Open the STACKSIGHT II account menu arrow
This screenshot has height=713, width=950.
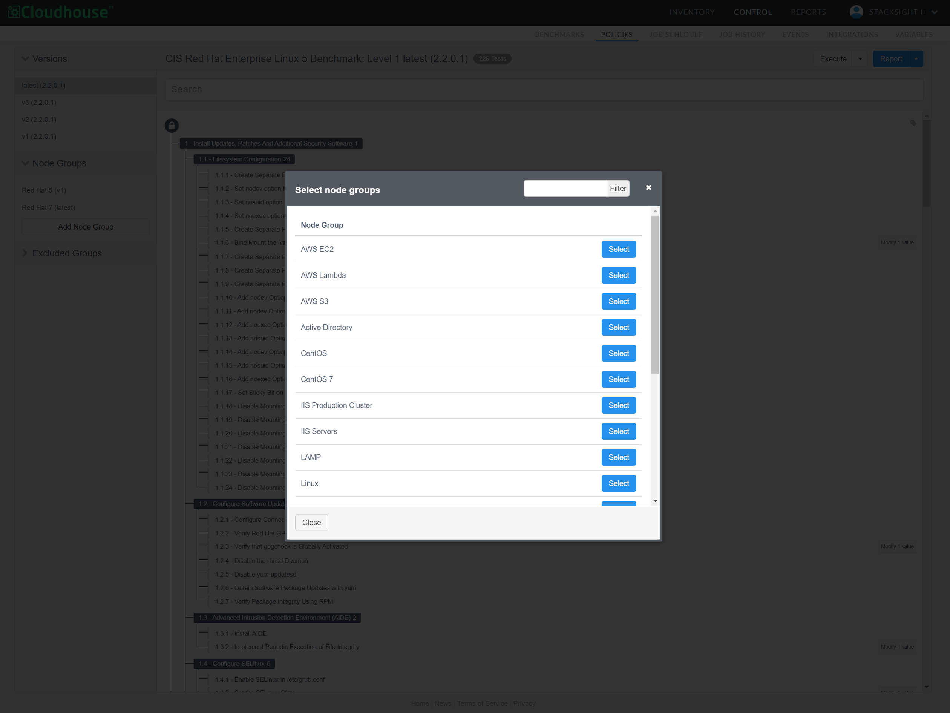[x=935, y=12]
